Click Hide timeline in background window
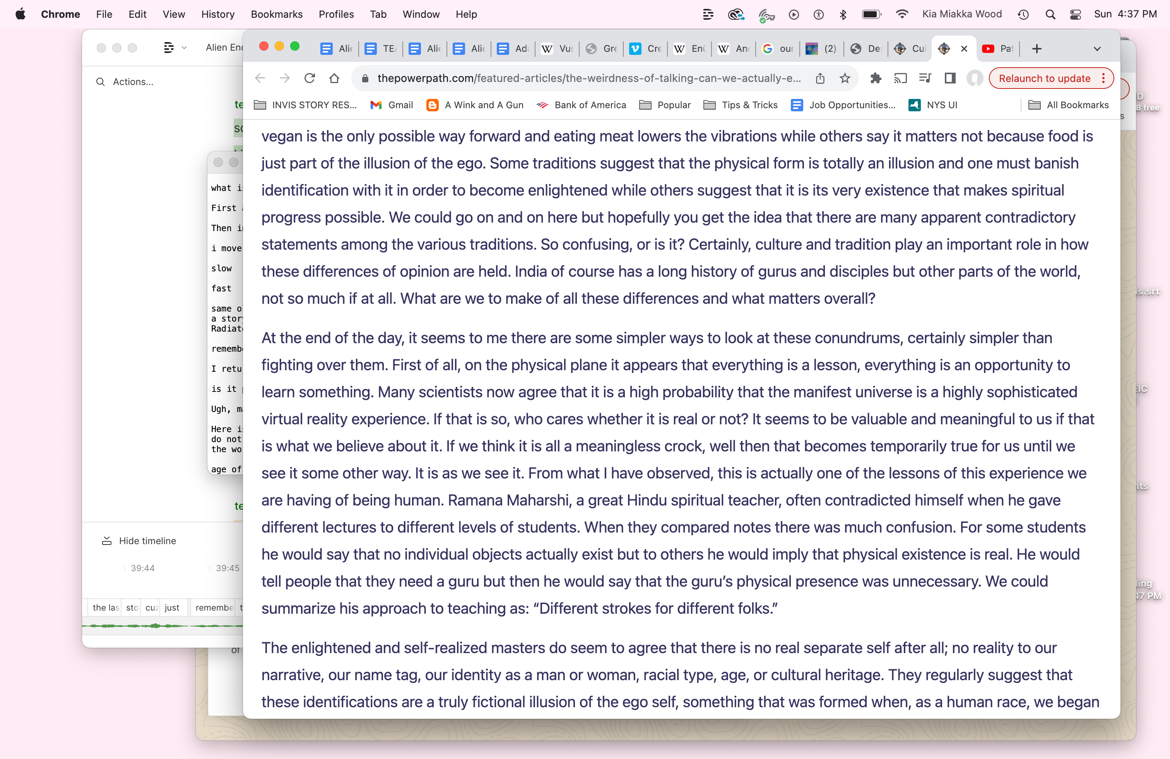 click(x=139, y=541)
